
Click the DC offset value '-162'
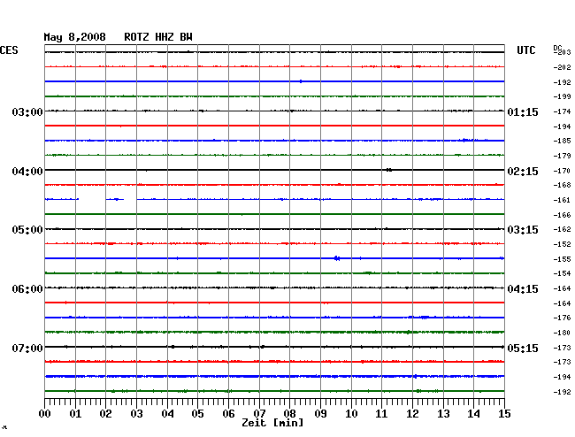coord(562,229)
